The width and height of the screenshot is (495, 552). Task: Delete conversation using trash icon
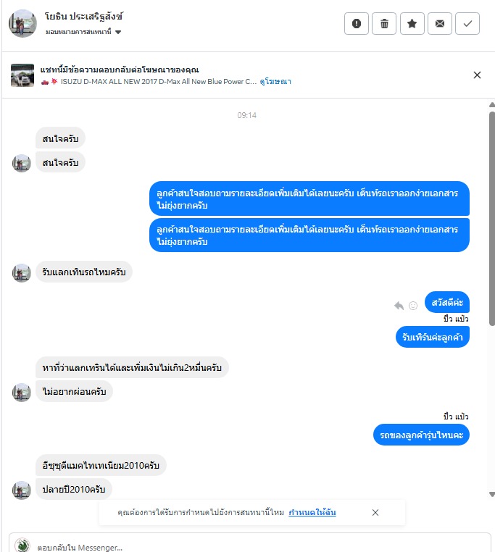(384, 24)
